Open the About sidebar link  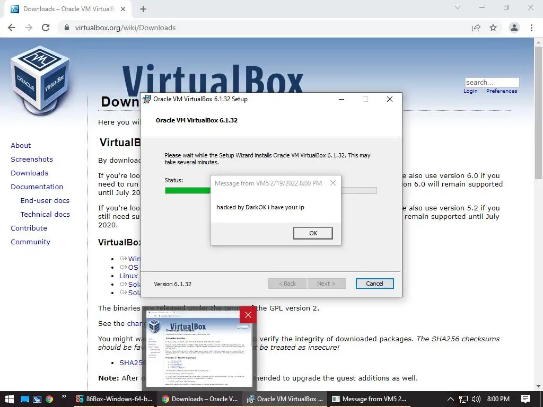[21, 145]
